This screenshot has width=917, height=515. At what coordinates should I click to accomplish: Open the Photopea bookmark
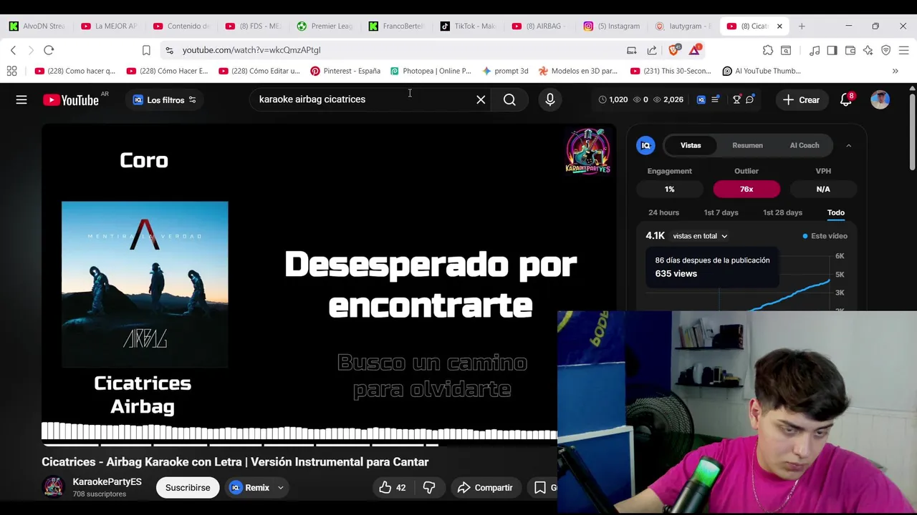click(431, 71)
